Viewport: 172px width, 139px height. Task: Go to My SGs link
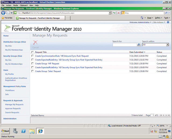[8, 60]
